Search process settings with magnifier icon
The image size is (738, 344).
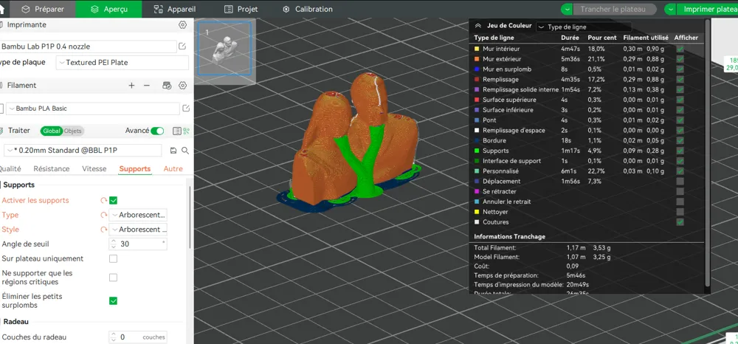[184, 151]
